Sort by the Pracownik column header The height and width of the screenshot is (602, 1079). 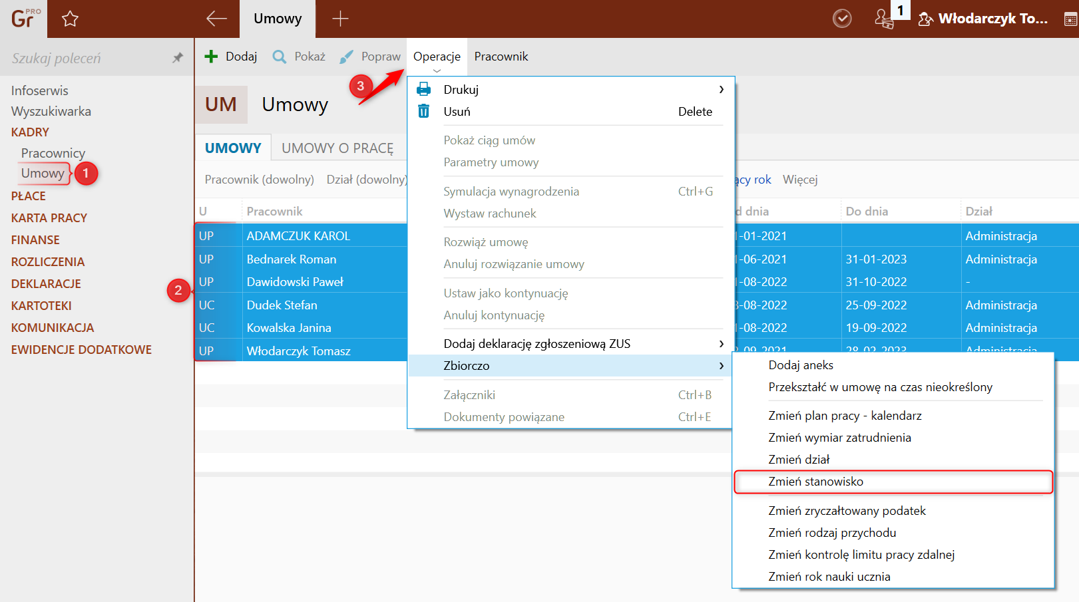pos(274,211)
